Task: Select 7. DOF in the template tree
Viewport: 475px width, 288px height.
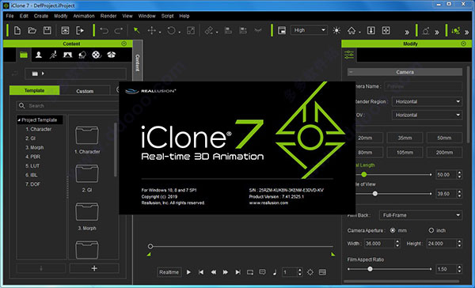Action: (x=32, y=184)
